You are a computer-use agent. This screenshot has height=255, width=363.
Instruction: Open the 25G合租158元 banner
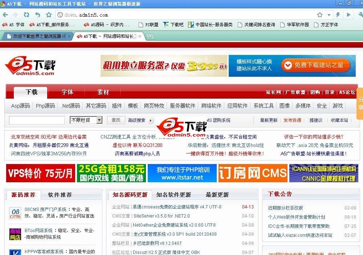[111, 173]
